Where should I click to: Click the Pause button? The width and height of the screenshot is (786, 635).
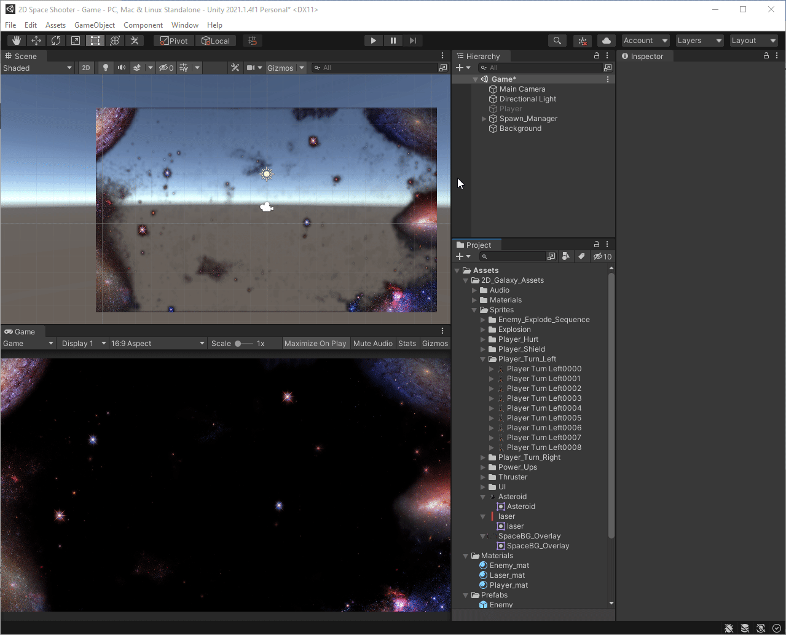coord(393,41)
